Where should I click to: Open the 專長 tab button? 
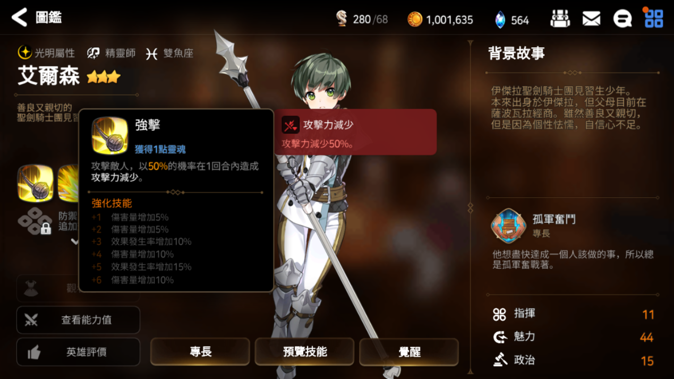pyautogui.click(x=200, y=351)
